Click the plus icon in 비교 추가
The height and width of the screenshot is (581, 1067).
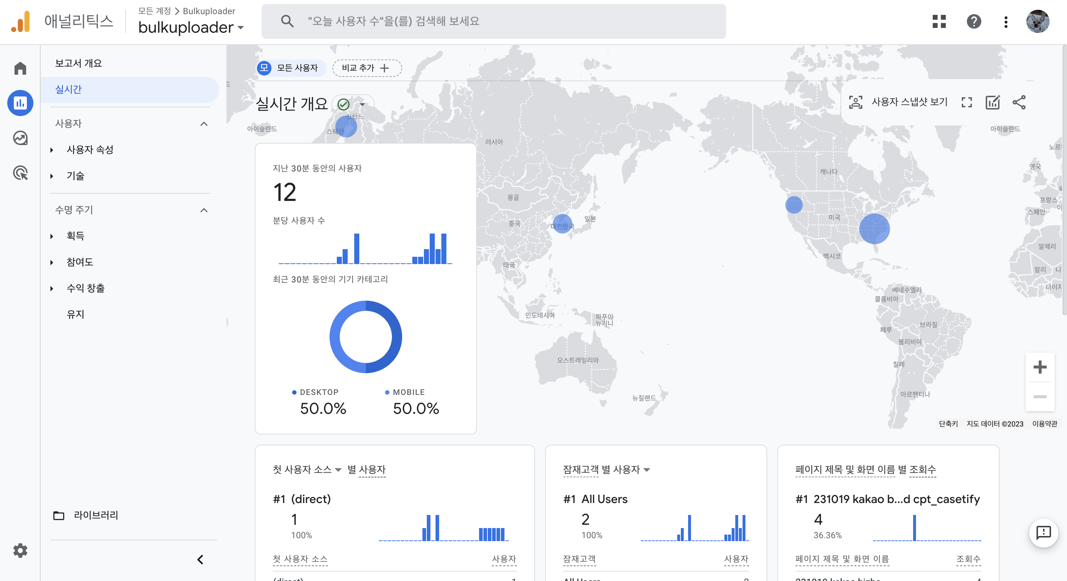[x=384, y=68]
